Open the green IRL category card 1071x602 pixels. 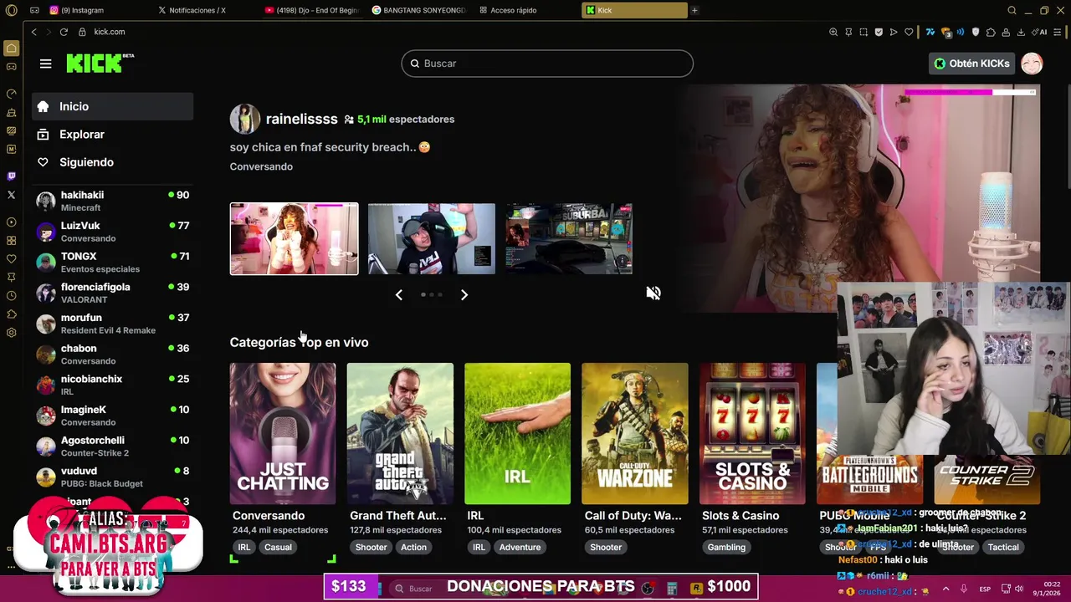click(x=517, y=434)
